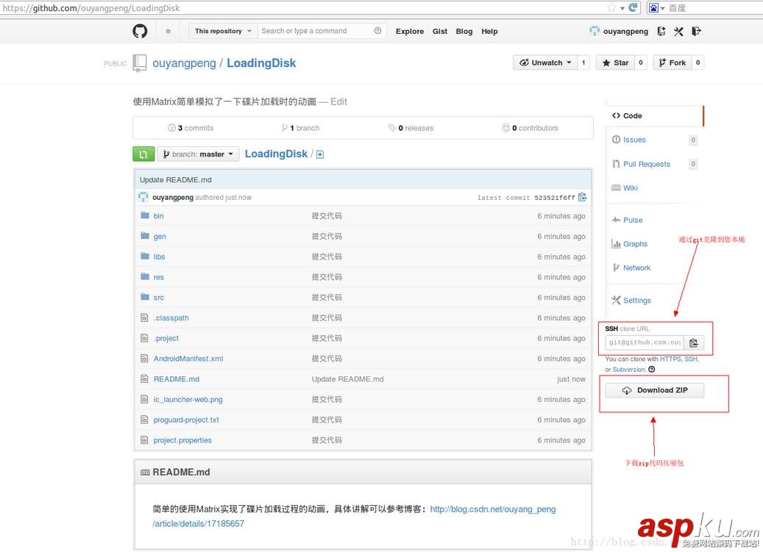Click the author avatar beside commit
The height and width of the screenshot is (552, 763).
coord(143,197)
